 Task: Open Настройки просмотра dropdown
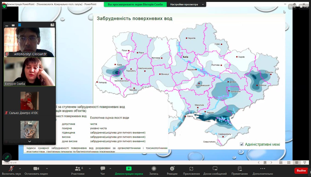click(x=187, y=4)
